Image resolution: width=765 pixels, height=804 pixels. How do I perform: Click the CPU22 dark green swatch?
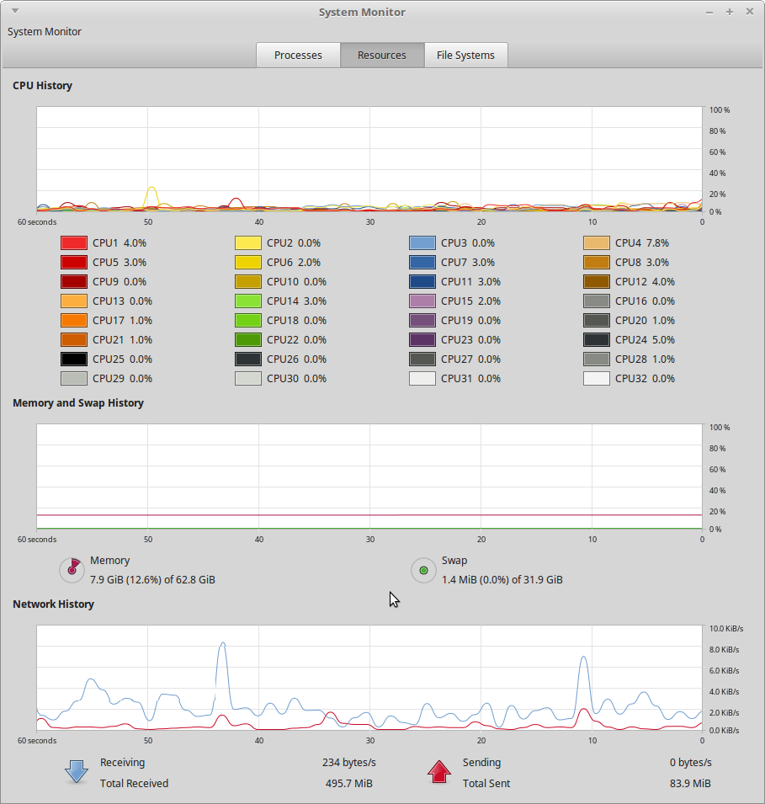point(248,340)
